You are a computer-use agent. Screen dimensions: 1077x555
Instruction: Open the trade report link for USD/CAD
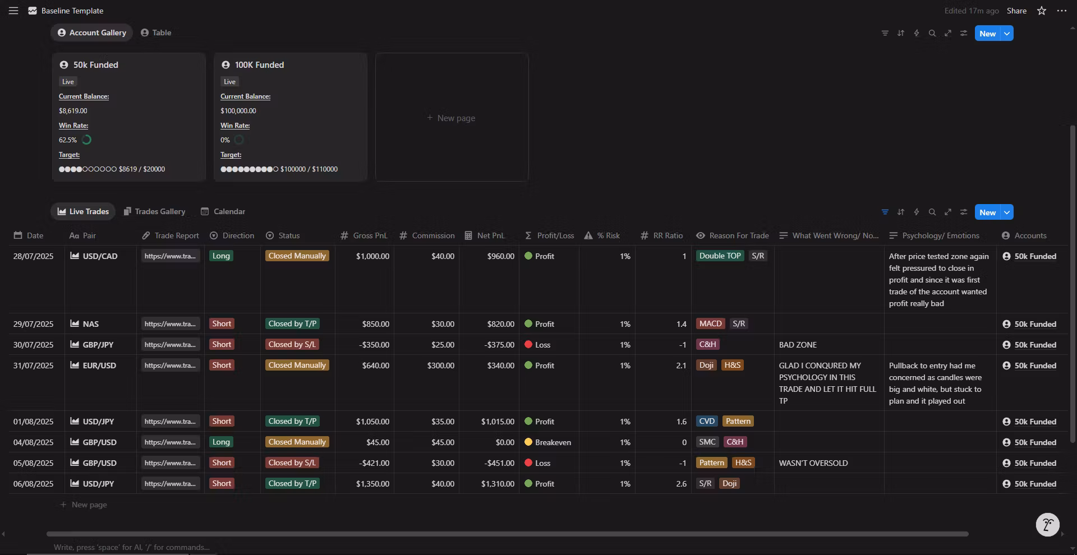coord(170,256)
